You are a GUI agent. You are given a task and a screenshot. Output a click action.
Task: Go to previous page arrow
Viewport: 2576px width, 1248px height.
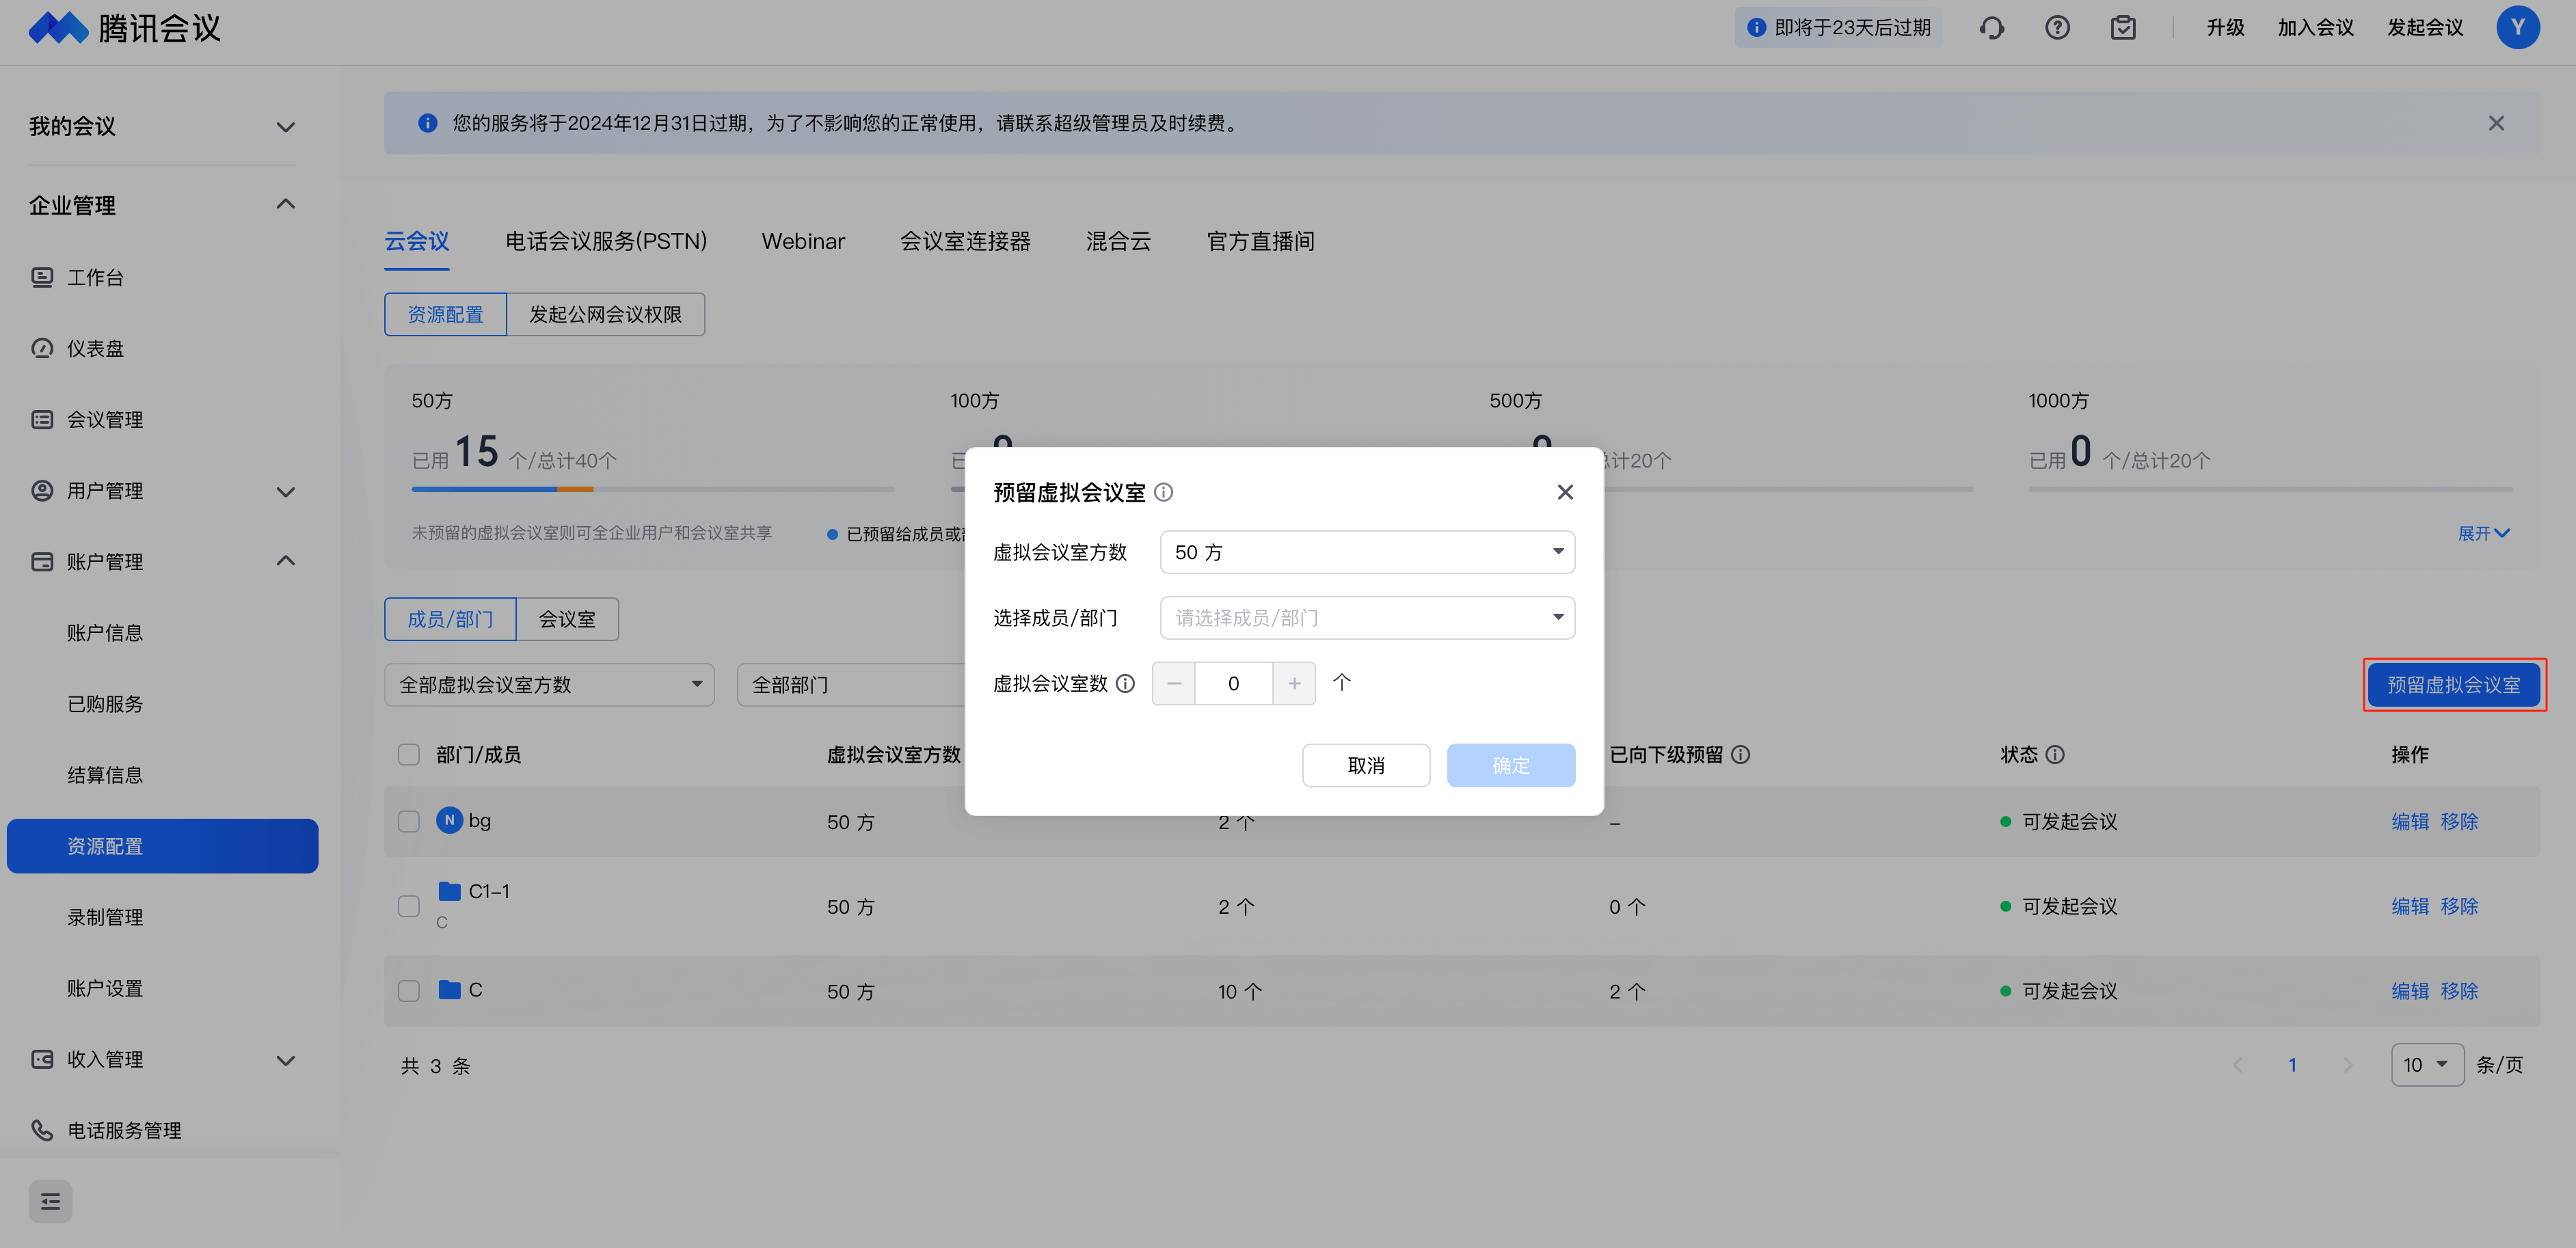point(2237,1065)
